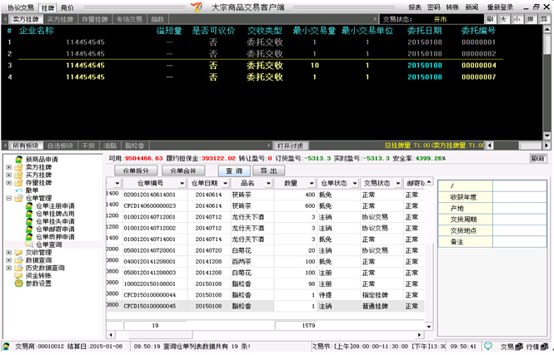
Task: Click the 仓单质押申请 person icon
Action: tap(27, 237)
